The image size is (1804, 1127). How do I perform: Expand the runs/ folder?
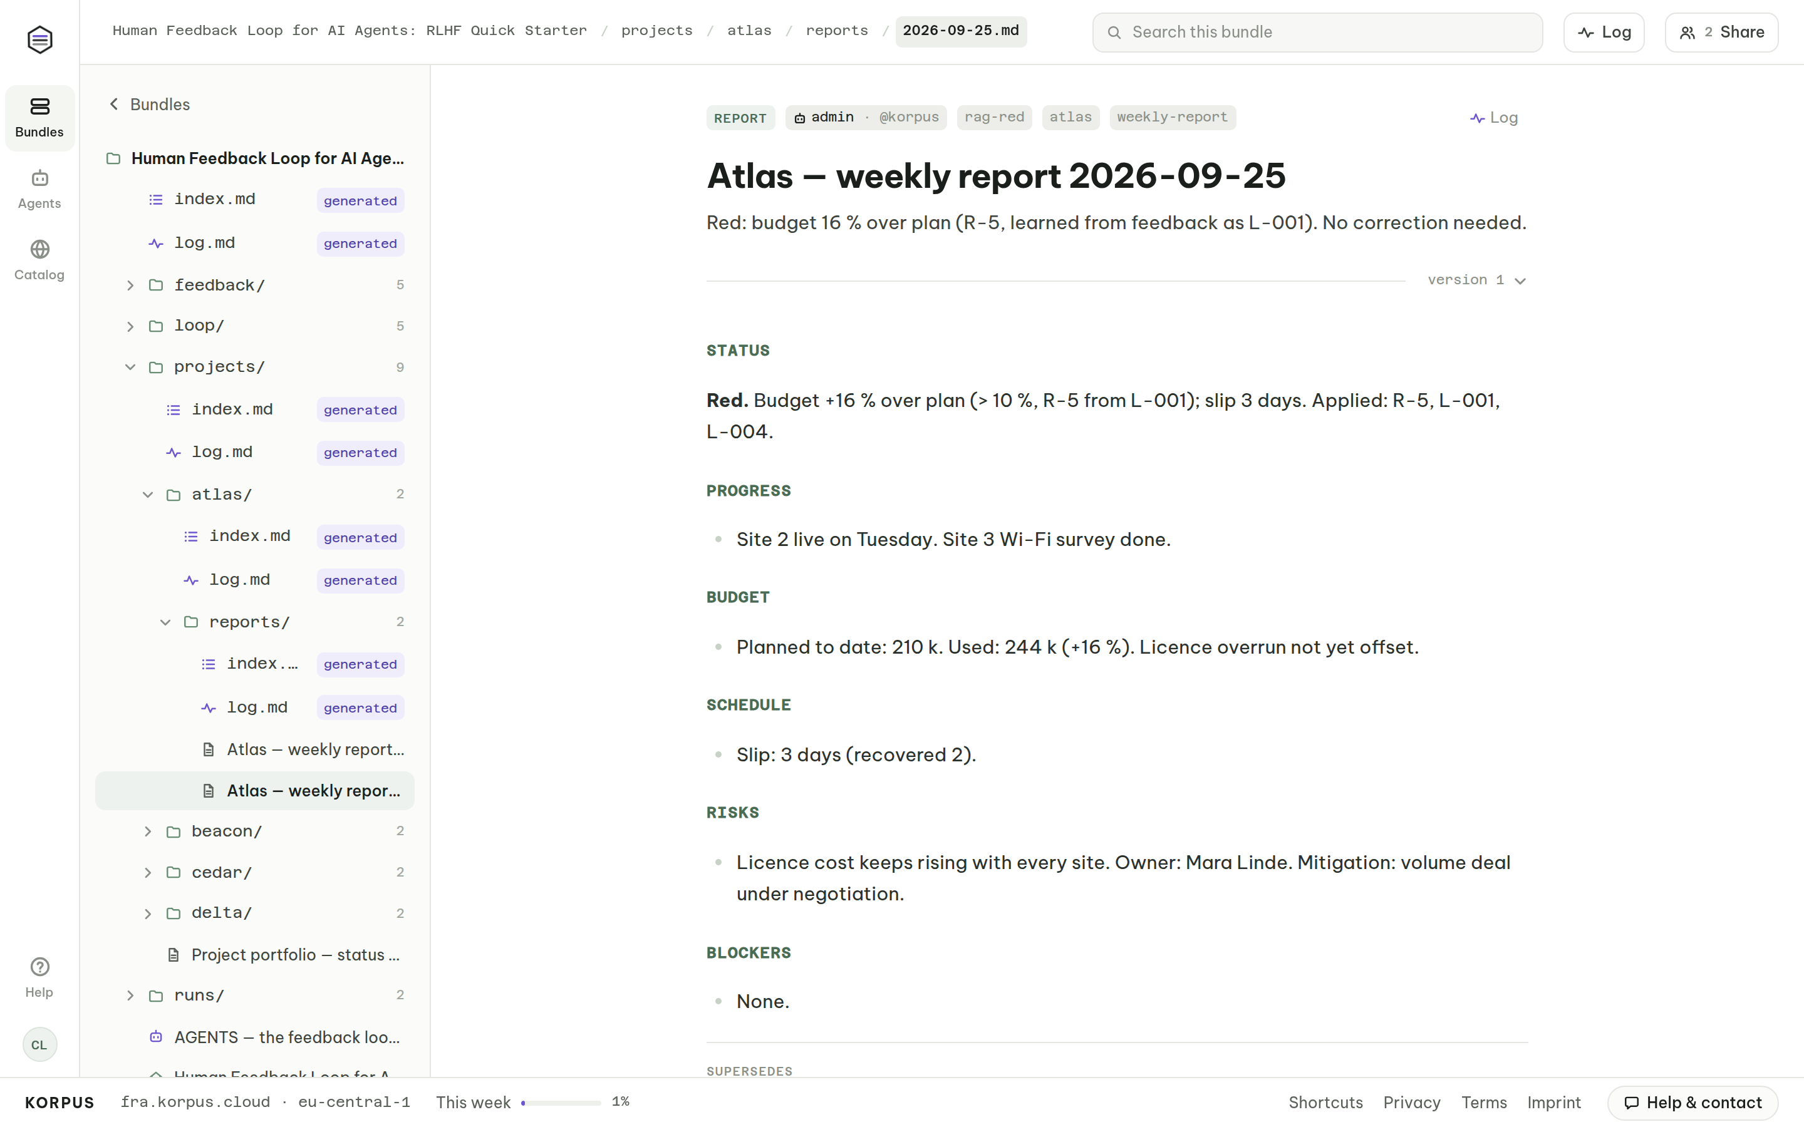pos(130,995)
